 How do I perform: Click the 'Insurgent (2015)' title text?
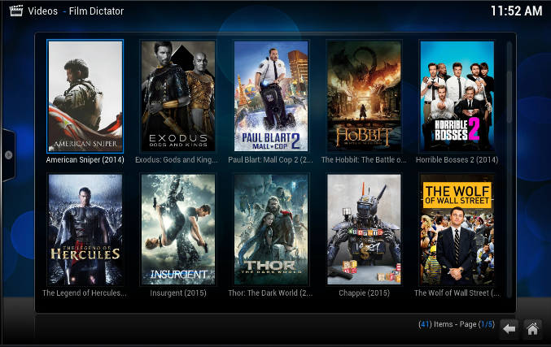coord(178,293)
